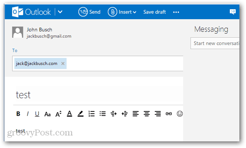
Task: Open the font color picker
Action: 70,114
